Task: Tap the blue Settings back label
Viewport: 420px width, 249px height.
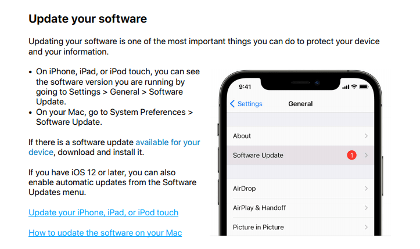Action: tap(250, 104)
